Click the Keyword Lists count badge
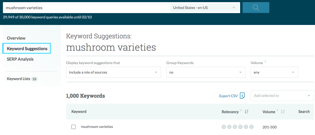315x135 pixels. pyautogui.click(x=34, y=79)
